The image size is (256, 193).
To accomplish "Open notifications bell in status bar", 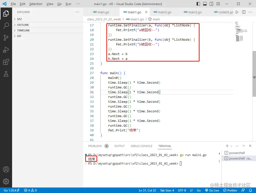I will tap(250, 190).
